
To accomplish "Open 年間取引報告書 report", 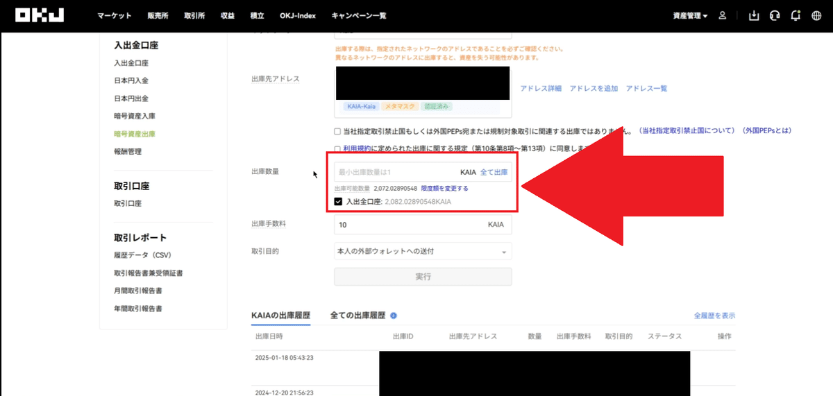I will pos(138,309).
